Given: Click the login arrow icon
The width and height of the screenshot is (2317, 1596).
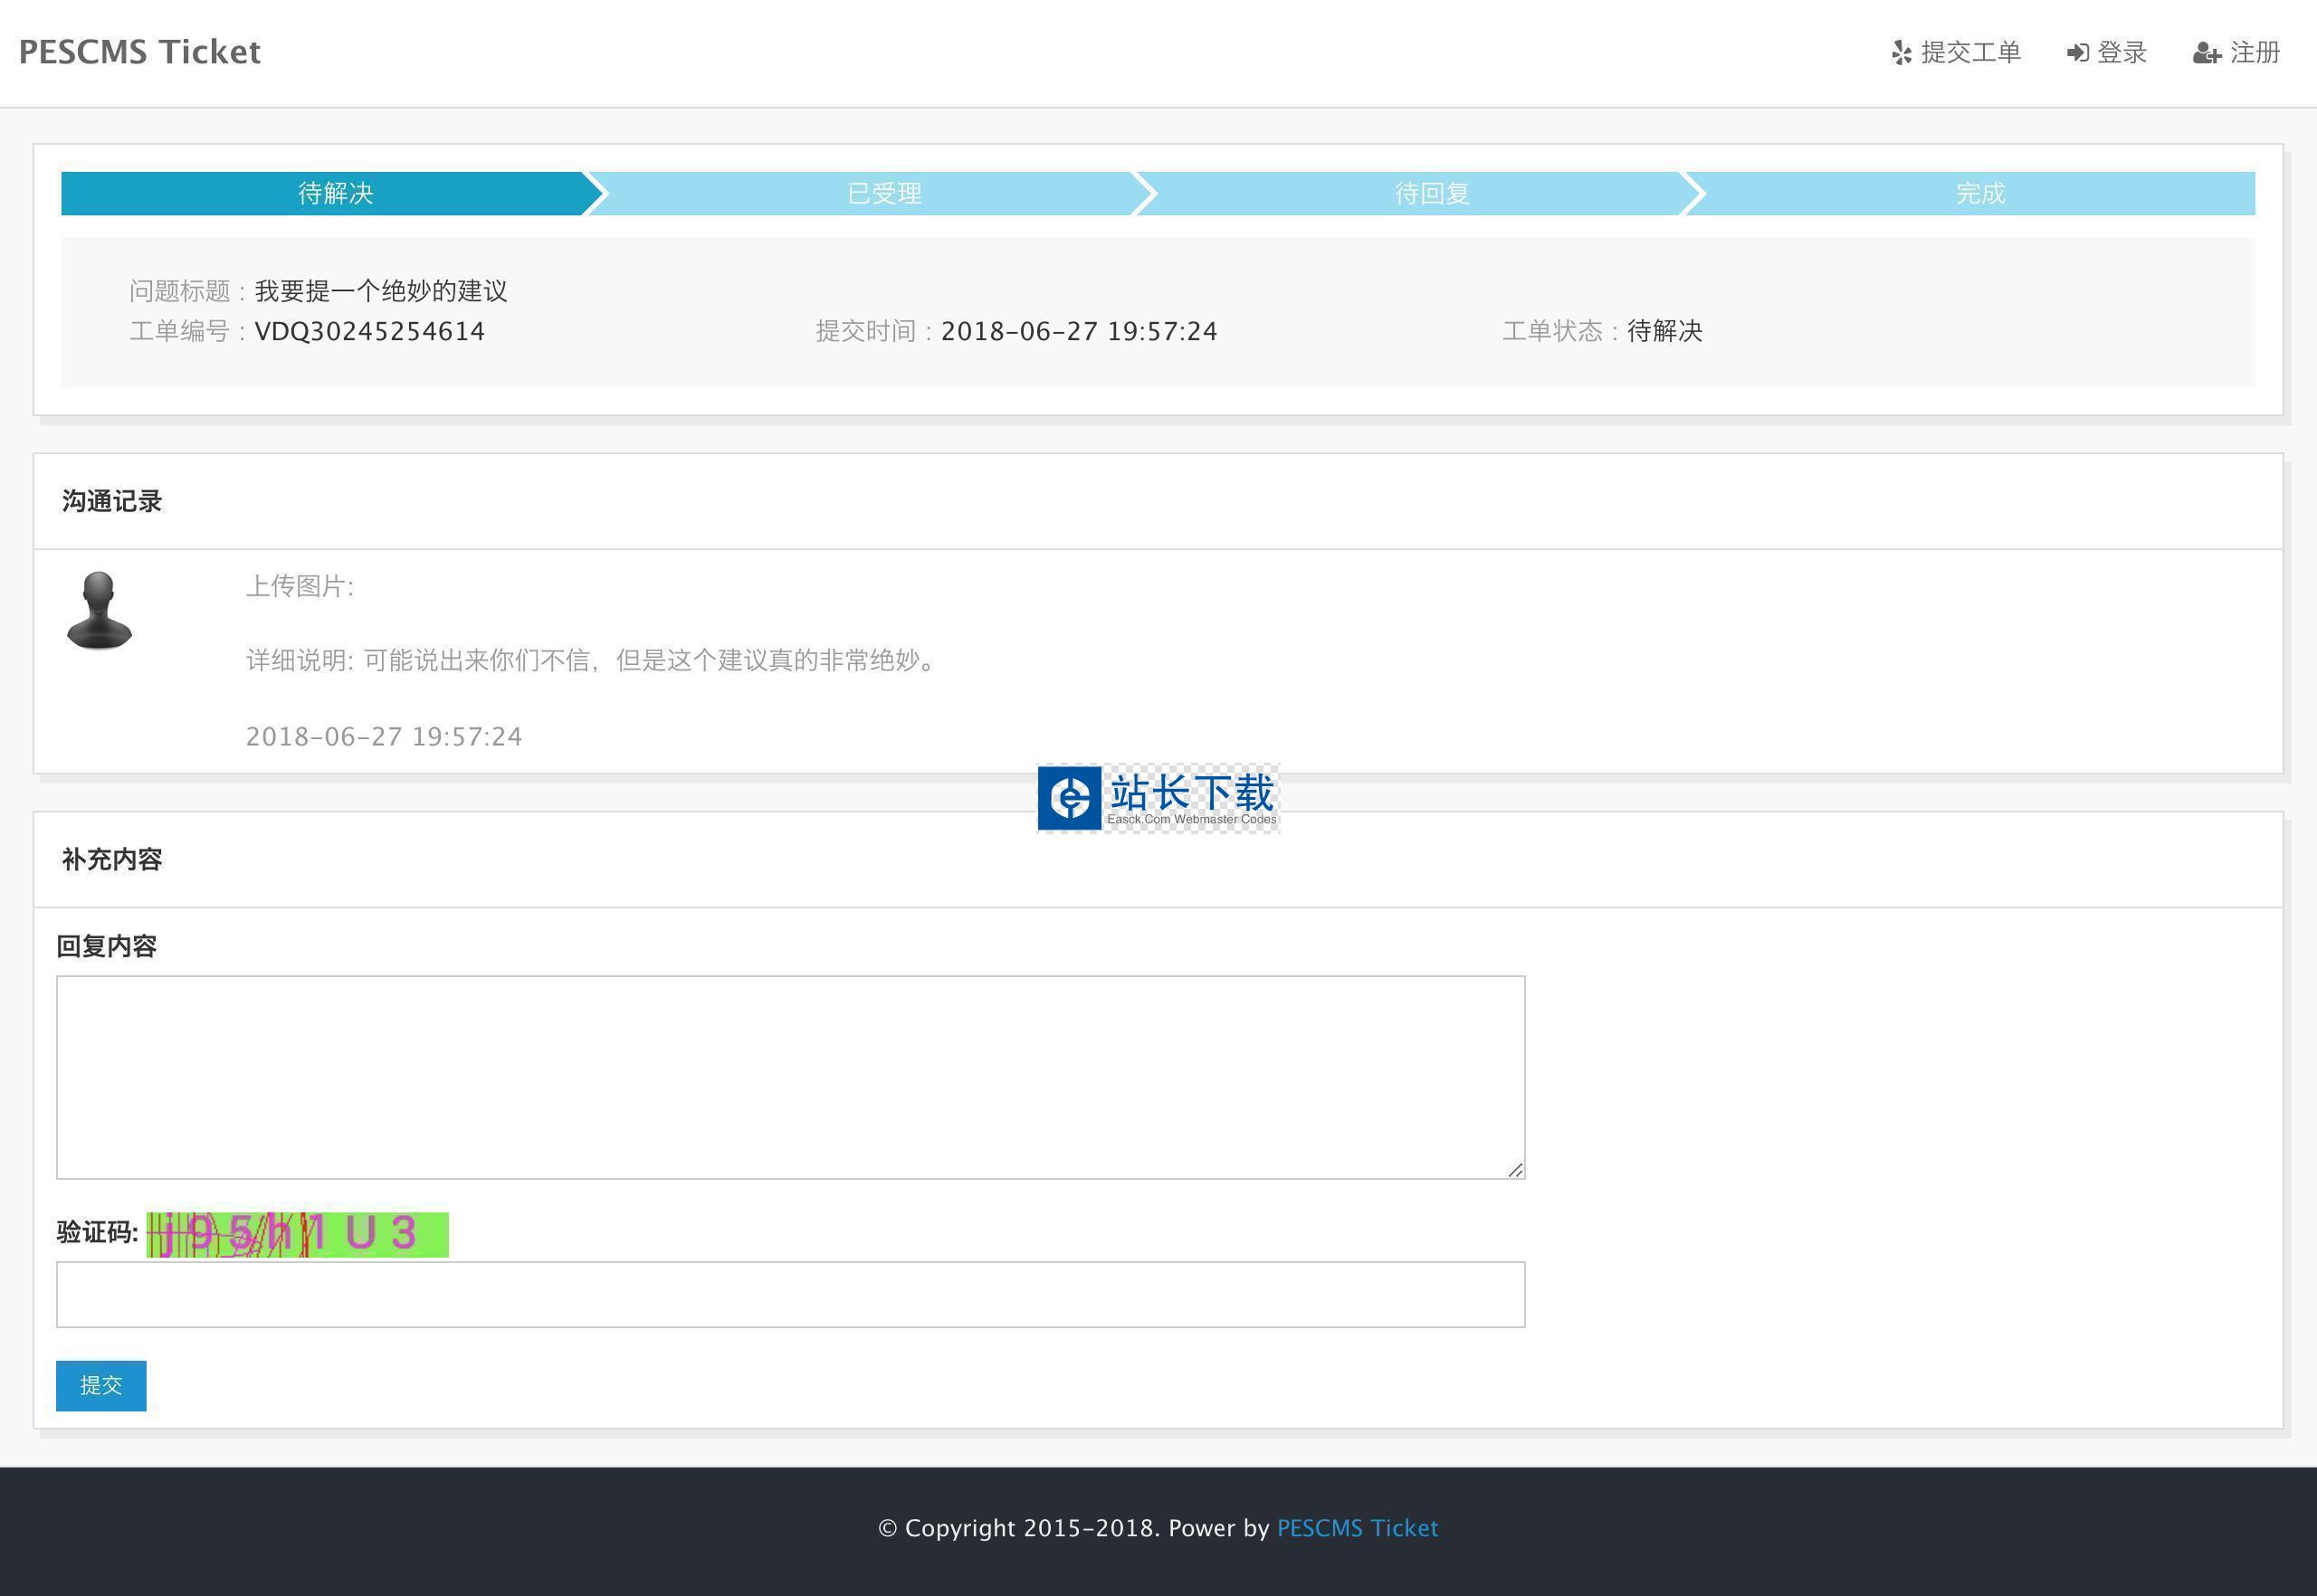Looking at the screenshot, I should point(2078,53).
